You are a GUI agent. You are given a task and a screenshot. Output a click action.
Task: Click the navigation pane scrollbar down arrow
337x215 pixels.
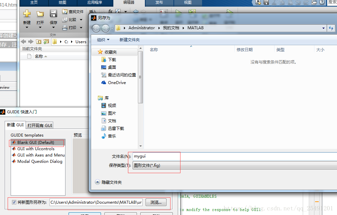coord(141,146)
